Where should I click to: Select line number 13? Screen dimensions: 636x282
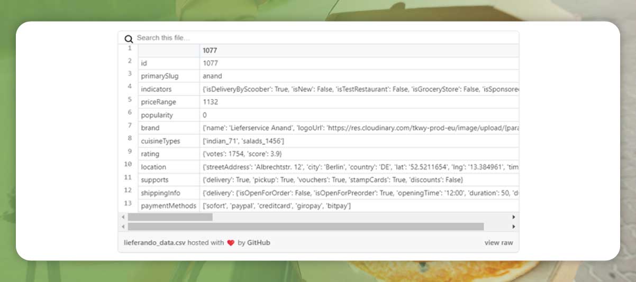pos(129,203)
